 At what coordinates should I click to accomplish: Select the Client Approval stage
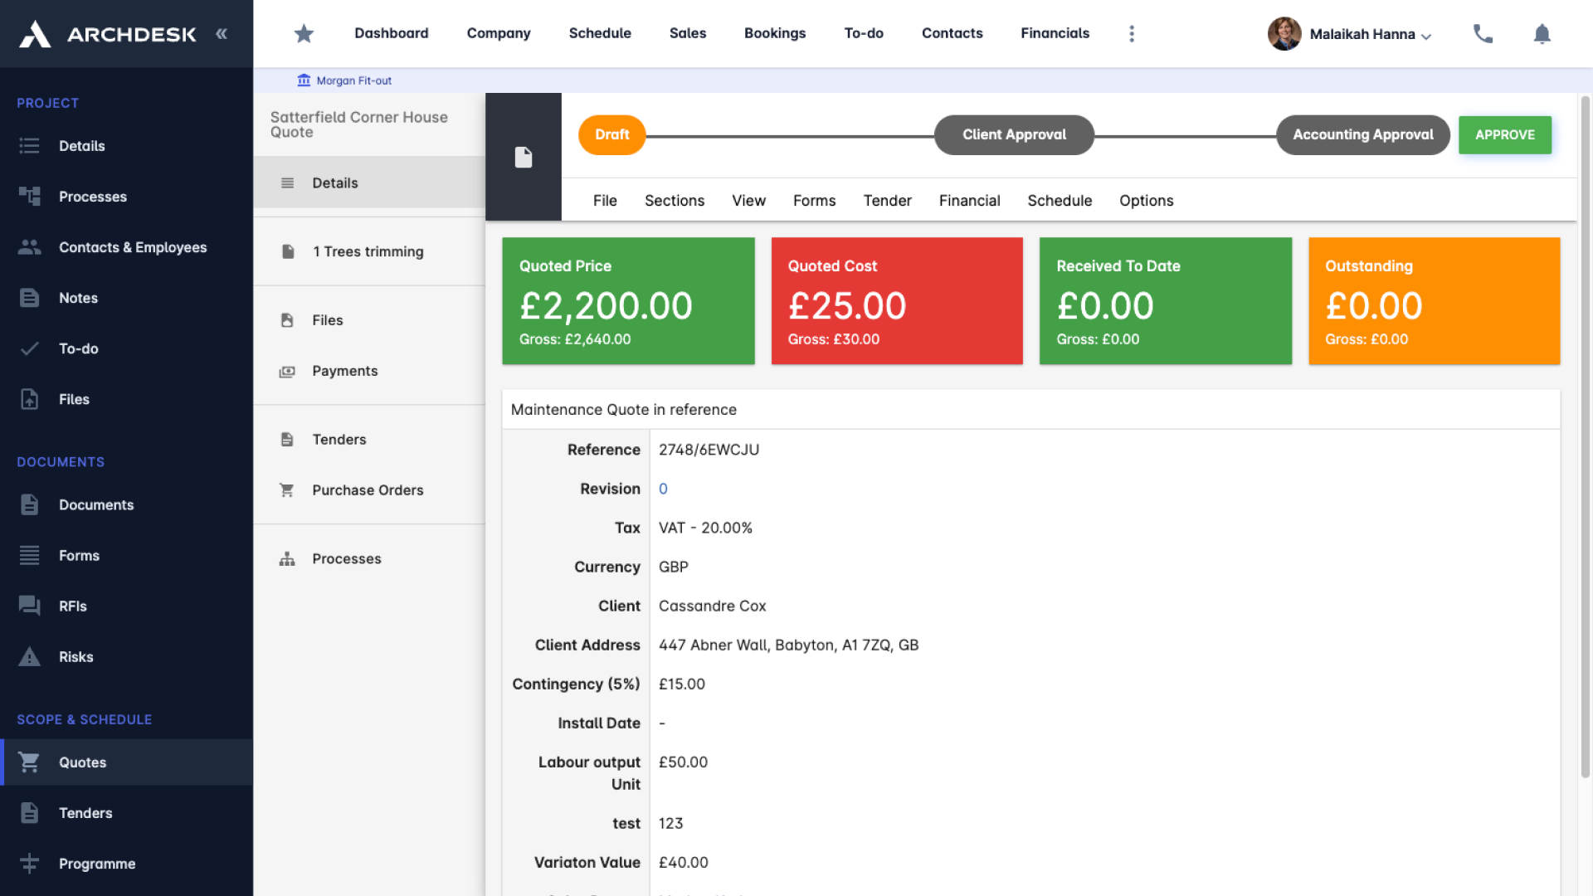(1014, 135)
